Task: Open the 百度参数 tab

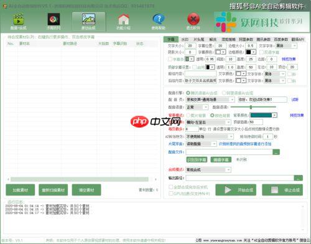Action: pyautogui.click(x=281, y=39)
